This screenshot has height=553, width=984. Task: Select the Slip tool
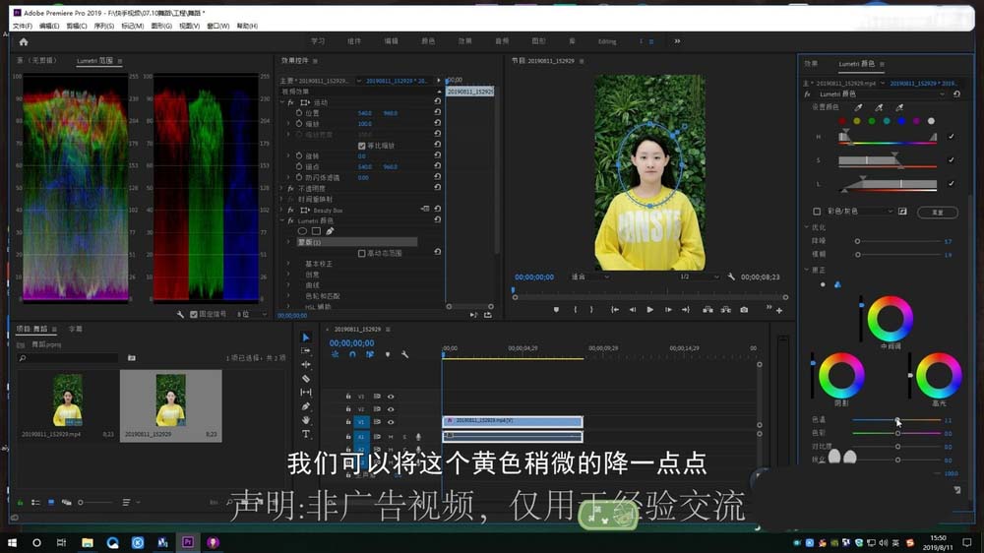(x=306, y=393)
